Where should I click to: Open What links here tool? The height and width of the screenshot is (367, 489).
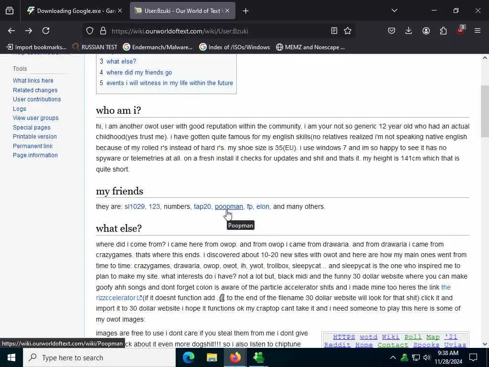(33, 80)
